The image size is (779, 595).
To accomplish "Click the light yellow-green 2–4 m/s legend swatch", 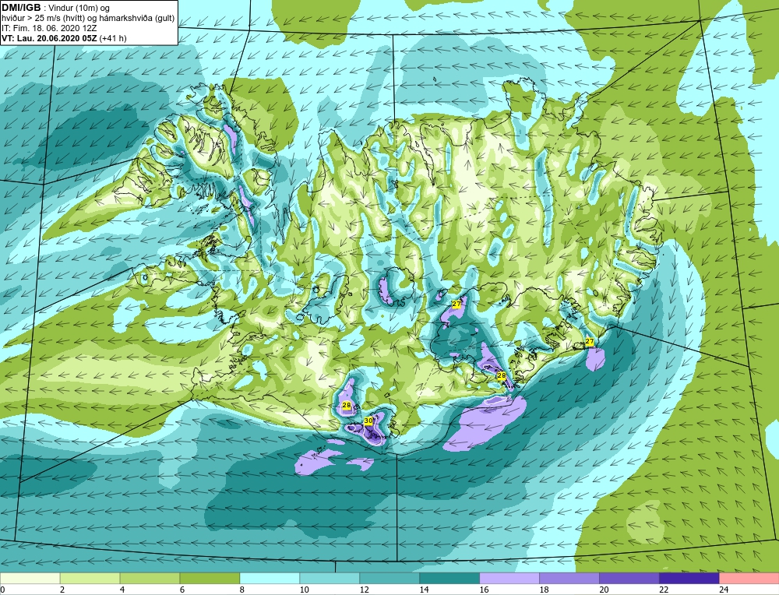I will 90,578.
